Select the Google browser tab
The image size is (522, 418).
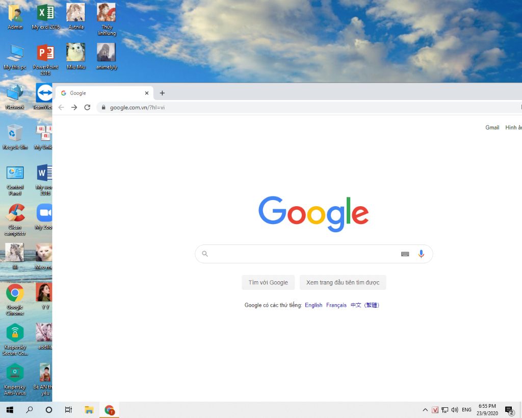(104, 93)
